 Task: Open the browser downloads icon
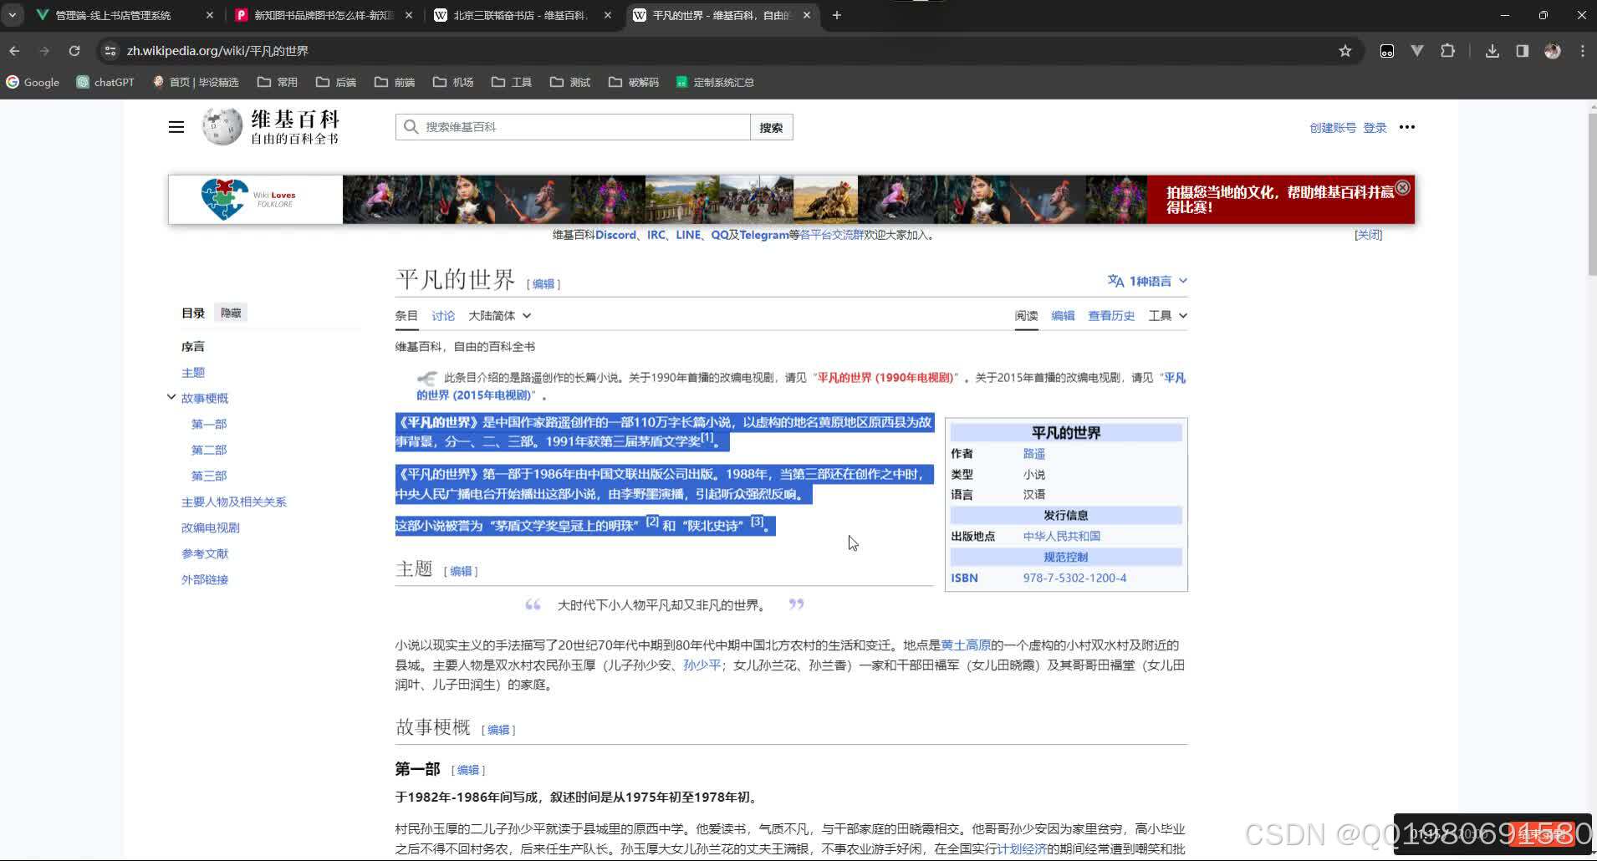click(1492, 50)
